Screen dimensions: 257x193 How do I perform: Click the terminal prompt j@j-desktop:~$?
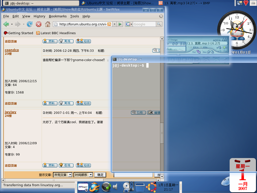pos(128,66)
